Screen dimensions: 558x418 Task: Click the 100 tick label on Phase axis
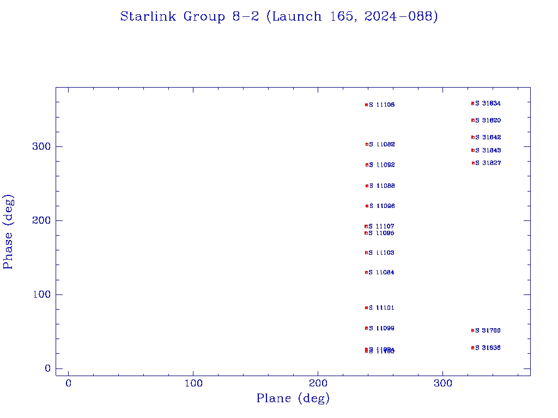click(41, 294)
